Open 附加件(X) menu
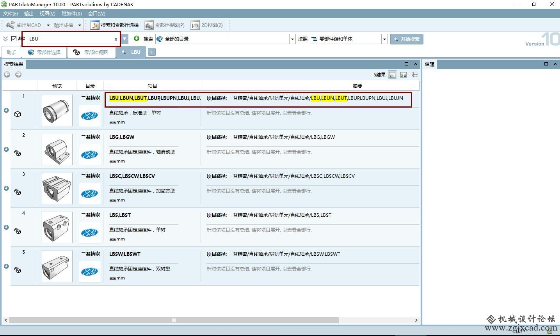Image resolution: width=560 pixels, height=336 pixels. tap(72, 14)
